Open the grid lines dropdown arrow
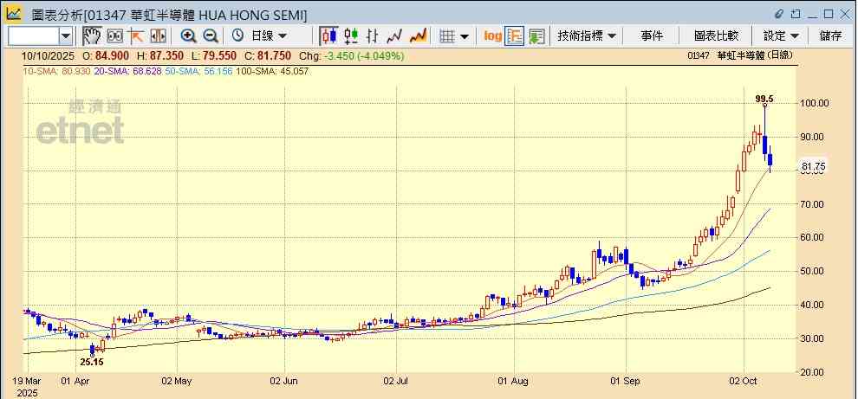This screenshot has height=399, width=858. click(465, 35)
